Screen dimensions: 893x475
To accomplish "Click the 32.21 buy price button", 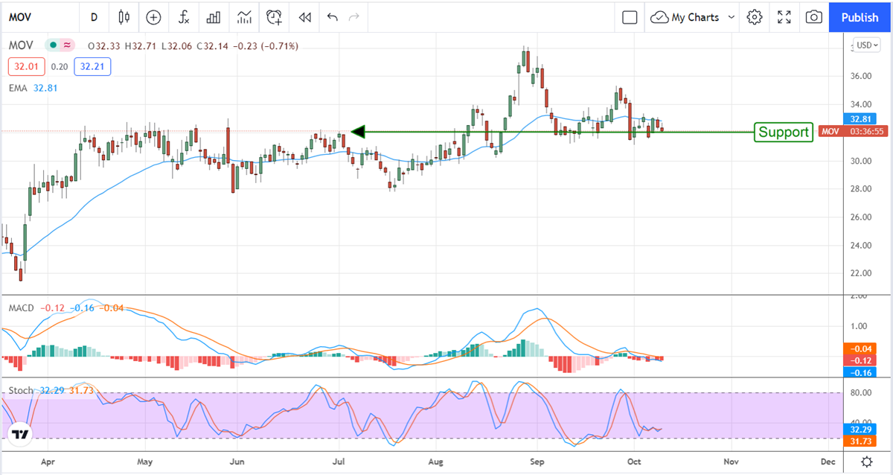I will [95, 67].
